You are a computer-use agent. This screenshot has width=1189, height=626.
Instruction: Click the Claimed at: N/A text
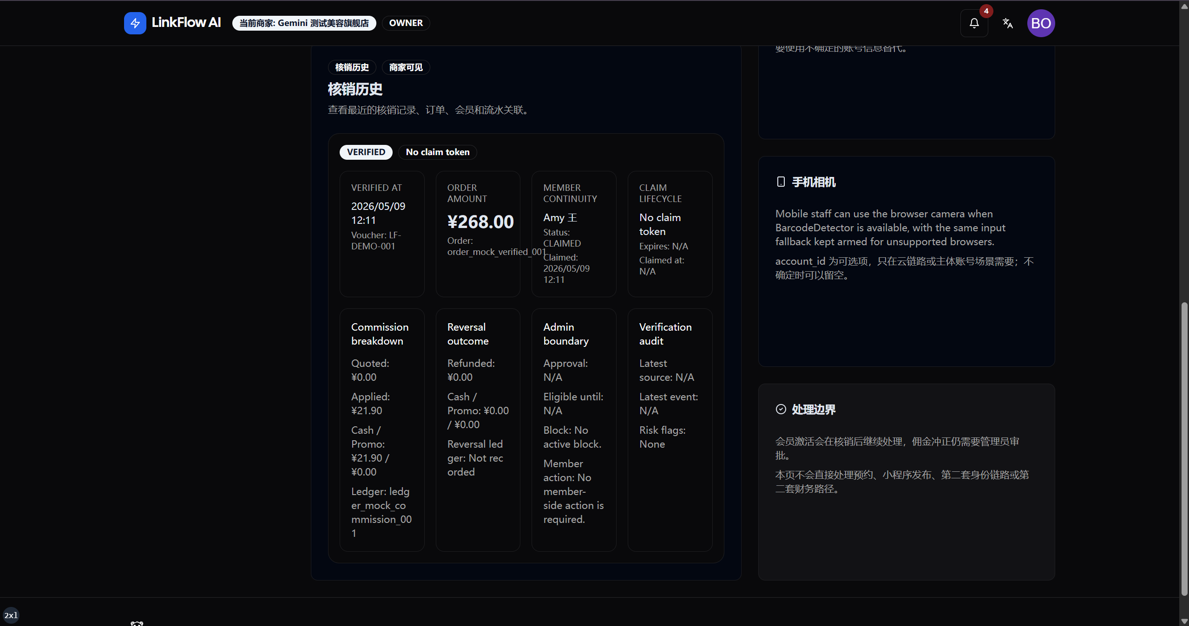tap(662, 266)
